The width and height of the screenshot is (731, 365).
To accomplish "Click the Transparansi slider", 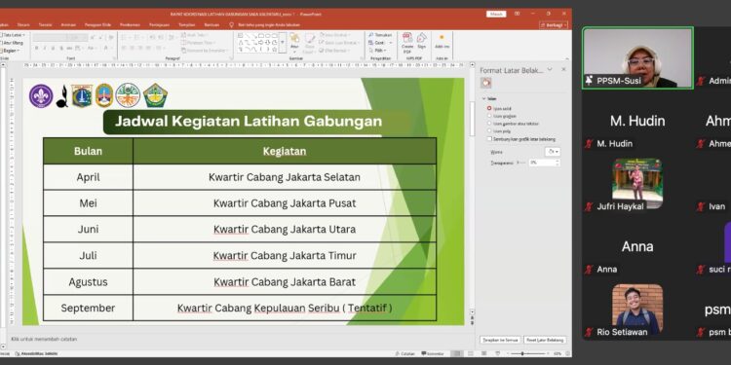I will (521, 163).
